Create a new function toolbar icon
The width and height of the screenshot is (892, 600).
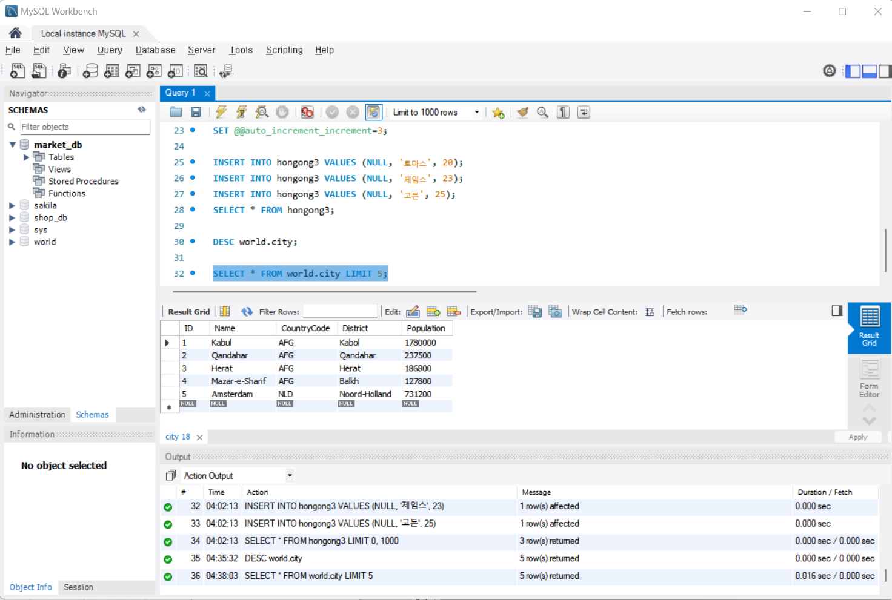[x=175, y=71]
